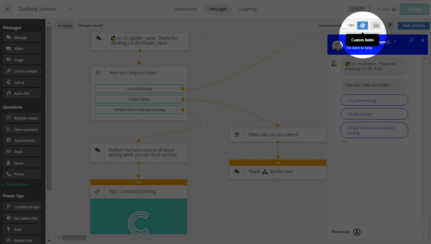Collapse the Messages sidebar panel
Screen dimensions: 431x244
pyautogui.click(x=39, y=27)
